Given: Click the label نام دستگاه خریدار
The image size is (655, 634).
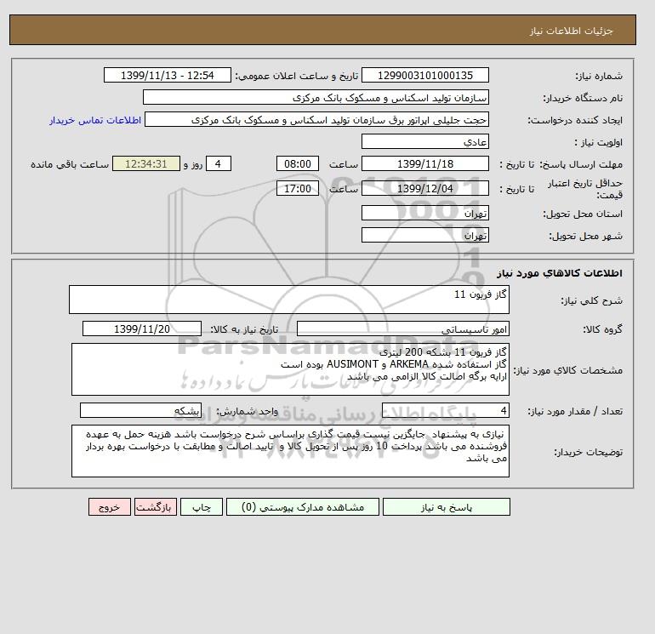Looking at the screenshot, I should pos(583,98).
